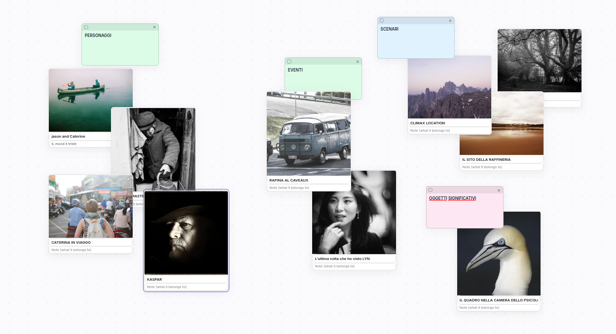Edit the 'CATERINA IN VIAGGIO' title

point(91,243)
